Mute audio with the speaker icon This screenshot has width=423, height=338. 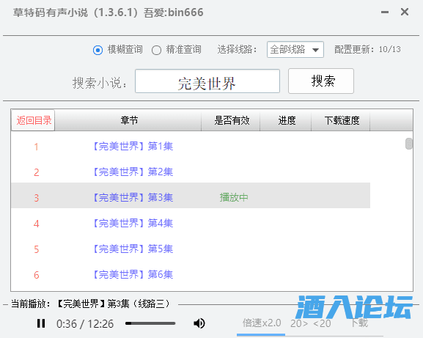point(199,323)
